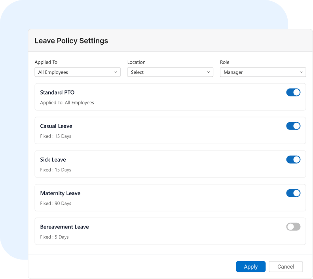Click the Leave Policy Settings heading
313x279 pixels.
[x=71, y=41]
